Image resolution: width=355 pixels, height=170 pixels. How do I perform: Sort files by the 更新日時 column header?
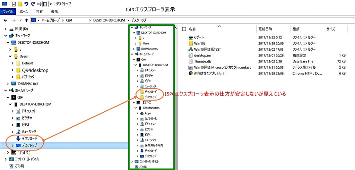(x=265, y=29)
